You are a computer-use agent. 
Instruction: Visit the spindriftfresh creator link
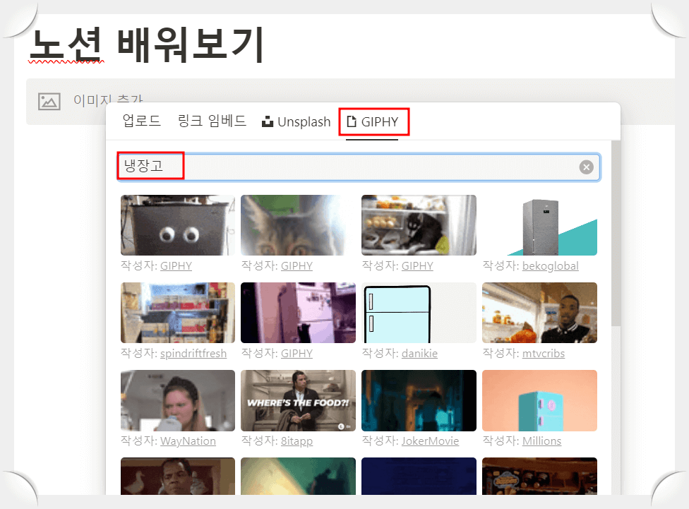coord(195,353)
